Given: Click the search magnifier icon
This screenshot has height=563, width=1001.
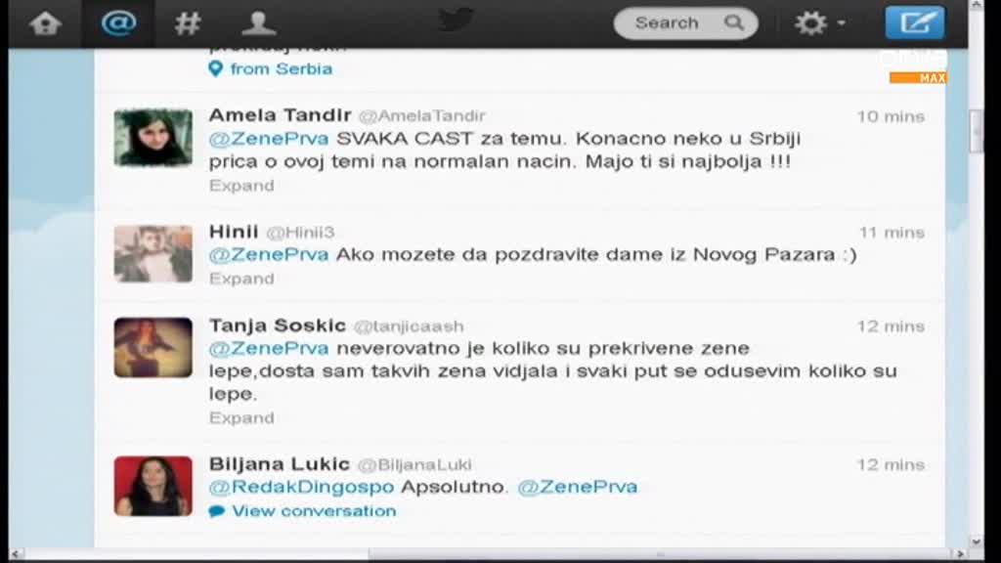Looking at the screenshot, I should point(734,23).
